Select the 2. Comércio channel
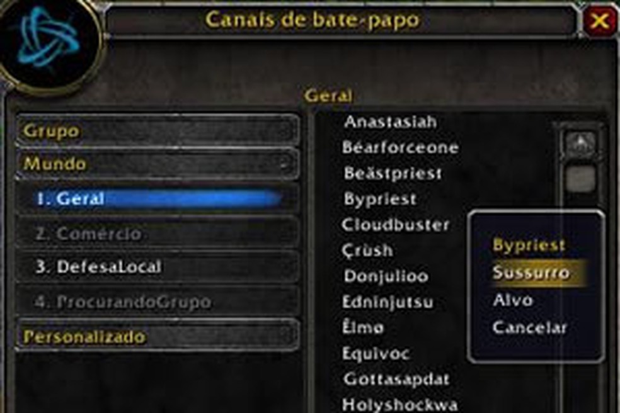Screen dimensions: 620x413 click(x=158, y=234)
